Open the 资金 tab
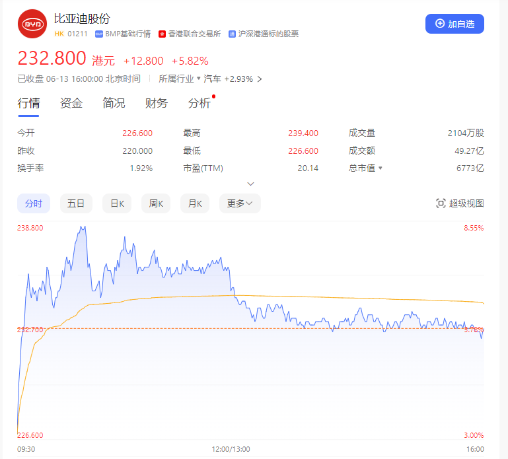Screen dimensions: 508x459 click(x=71, y=103)
